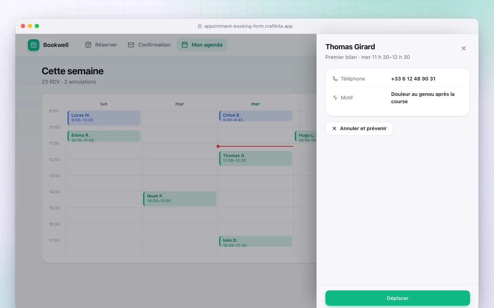This screenshot has width=494, height=308.
Task: Click the 'mar' column header
Action: click(179, 104)
